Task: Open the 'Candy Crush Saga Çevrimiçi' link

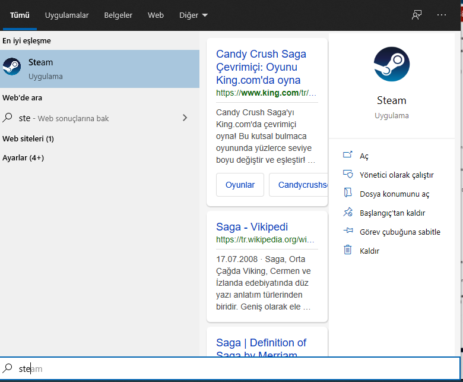Action: coord(261,67)
